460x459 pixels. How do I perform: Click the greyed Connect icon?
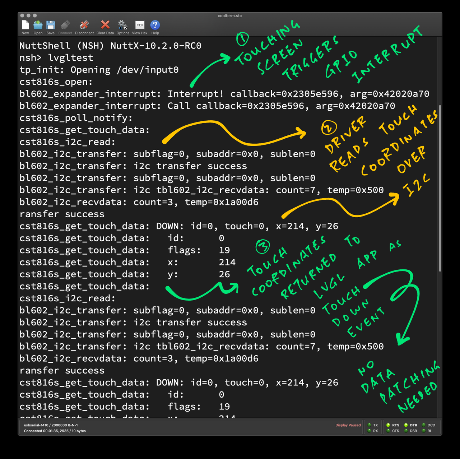coord(65,25)
